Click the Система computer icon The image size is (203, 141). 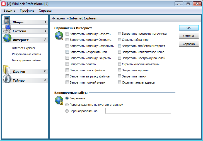coord(7,29)
